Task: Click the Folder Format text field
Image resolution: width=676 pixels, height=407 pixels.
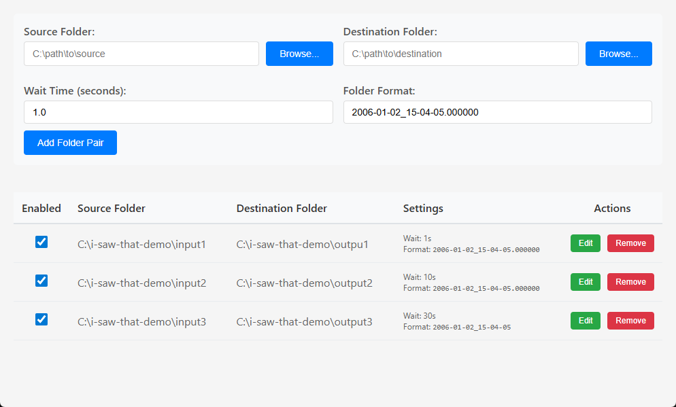Action: pos(497,112)
